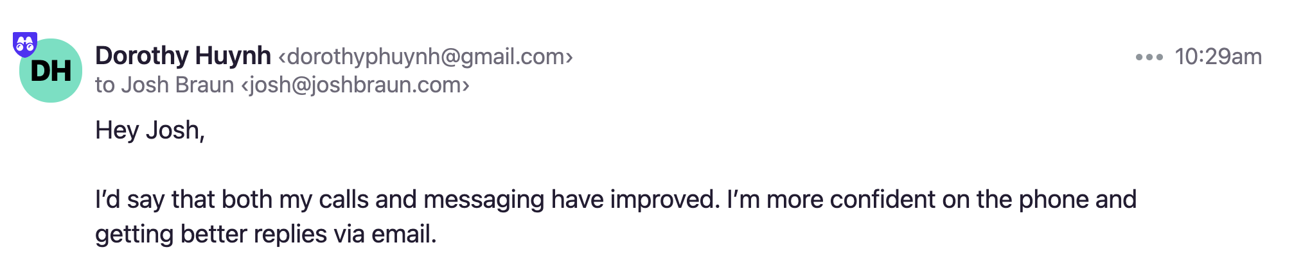Open the DH sender avatar
Image resolution: width=1294 pixels, height=272 pixels.
tap(51, 71)
